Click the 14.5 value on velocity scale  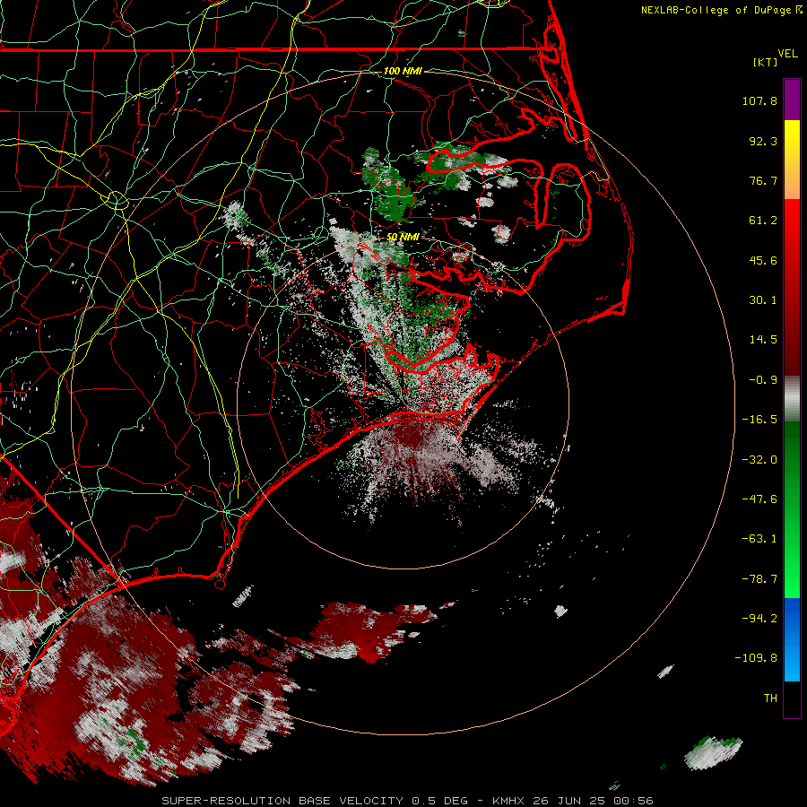(x=763, y=340)
